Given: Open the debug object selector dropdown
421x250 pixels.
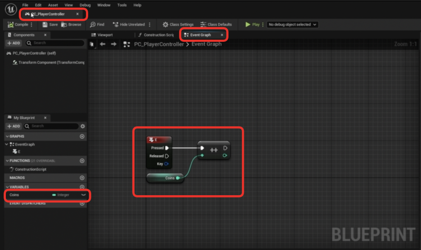Looking at the screenshot, I should (x=292, y=24).
